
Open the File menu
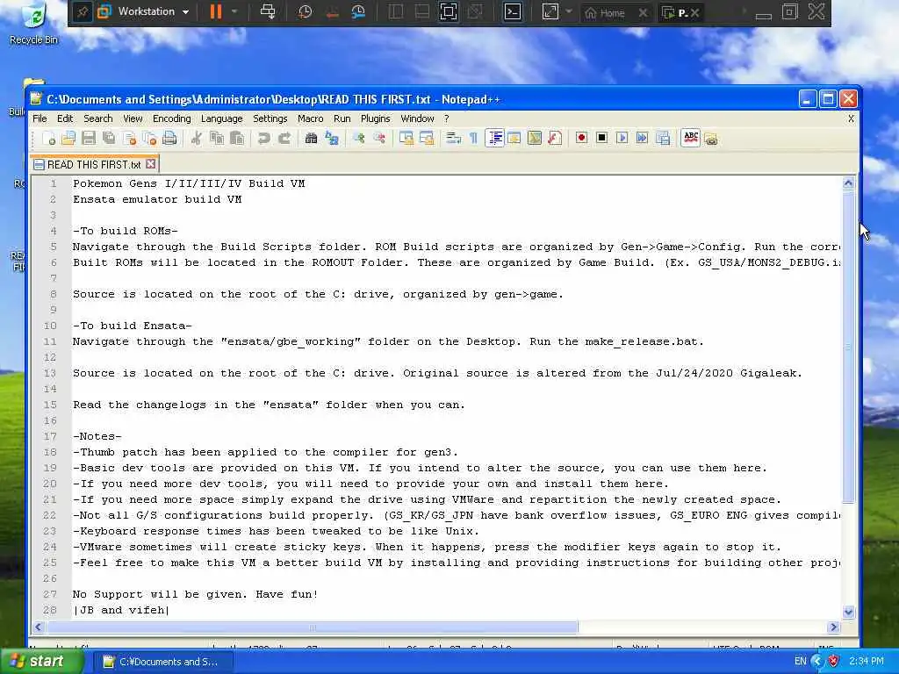(x=40, y=118)
